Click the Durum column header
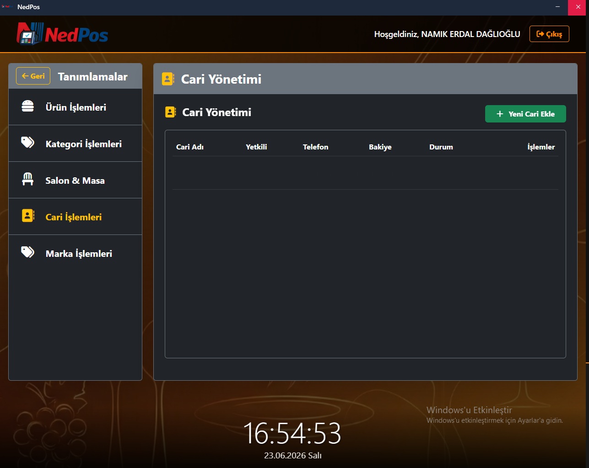This screenshot has height=468, width=589. point(441,147)
